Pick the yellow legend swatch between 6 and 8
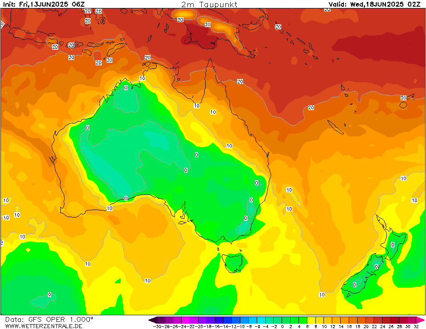 [311, 320]
